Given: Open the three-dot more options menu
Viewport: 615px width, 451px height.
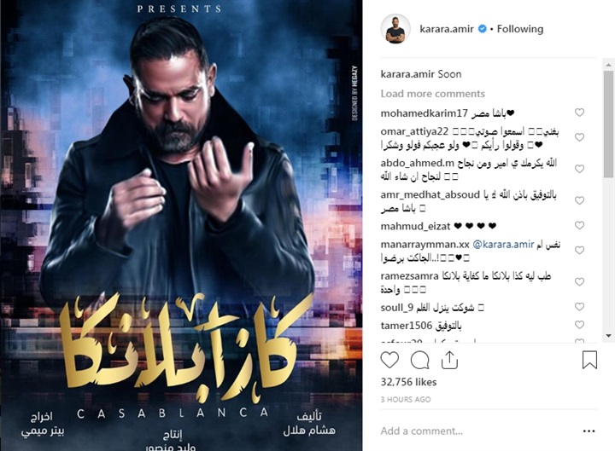Looking at the screenshot, I should click(x=589, y=431).
